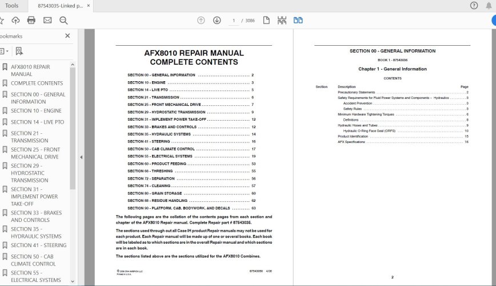The height and width of the screenshot is (286, 496).
Task: Open the find text magnifier icon
Action: point(63,21)
